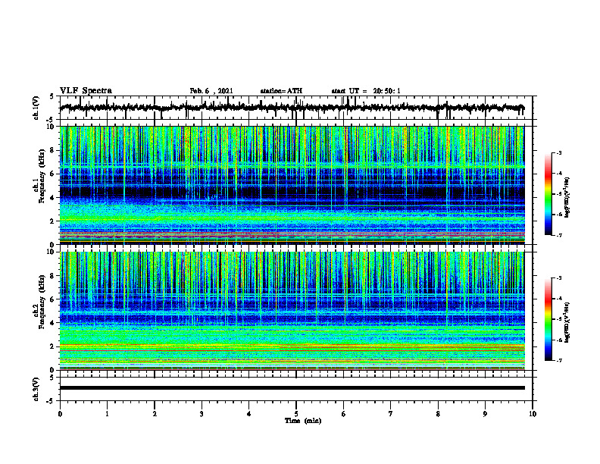
Task: Click time axis tick label "8"
Action: pos(438,414)
